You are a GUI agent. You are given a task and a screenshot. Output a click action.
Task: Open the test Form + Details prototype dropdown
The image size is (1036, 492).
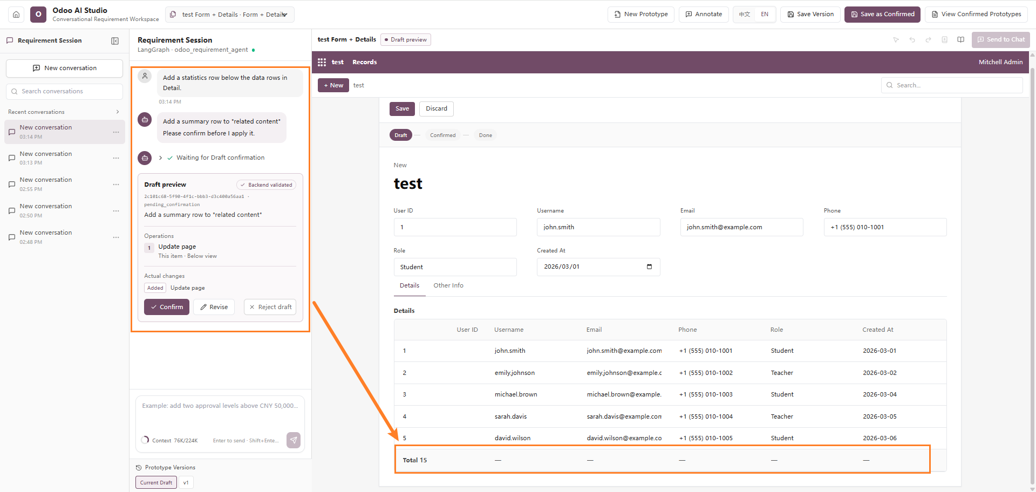[230, 15]
